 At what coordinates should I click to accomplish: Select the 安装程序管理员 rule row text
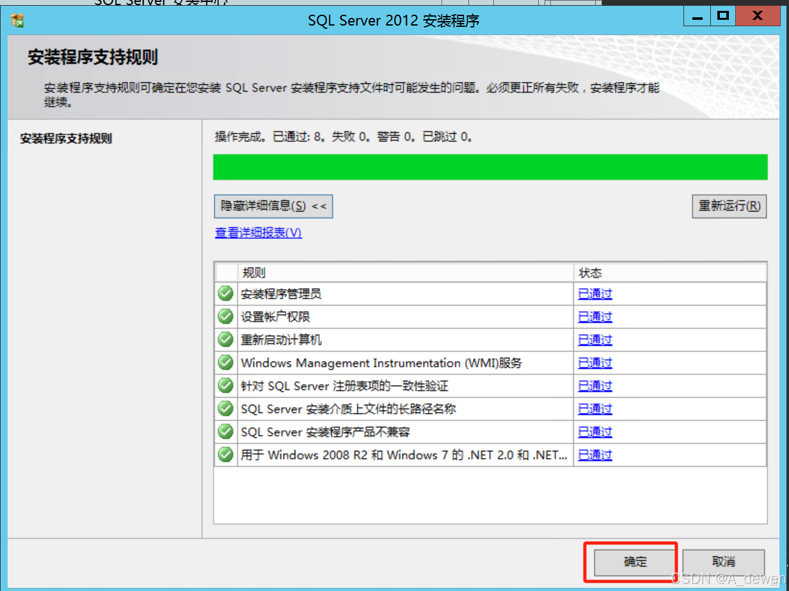281,294
